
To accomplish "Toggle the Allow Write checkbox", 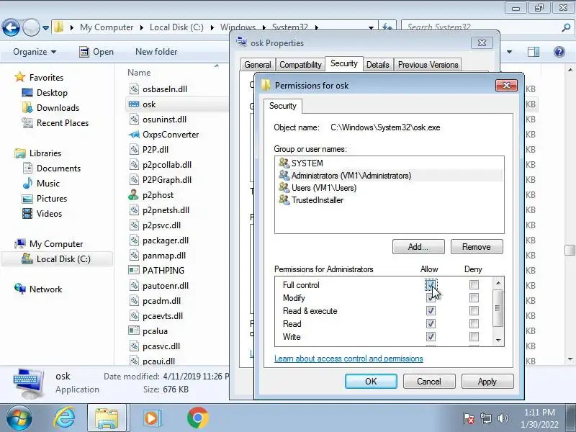I will coord(431,336).
